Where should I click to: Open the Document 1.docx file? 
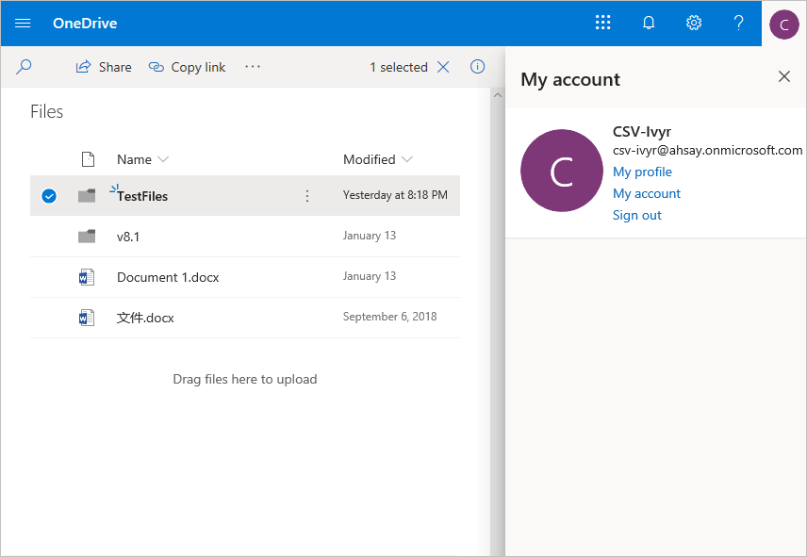[168, 277]
